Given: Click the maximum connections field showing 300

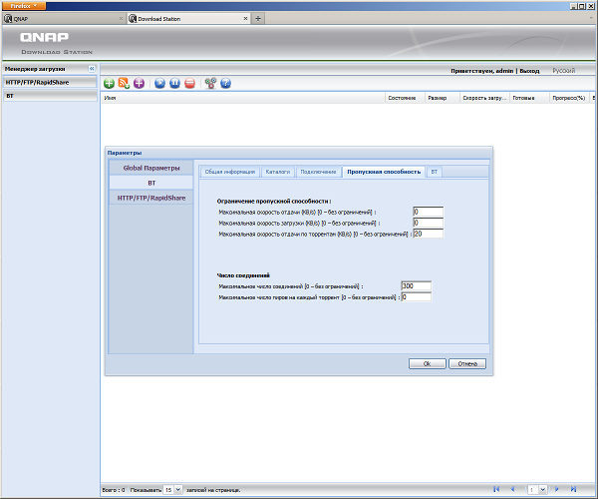Looking at the screenshot, I should point(416,286).
